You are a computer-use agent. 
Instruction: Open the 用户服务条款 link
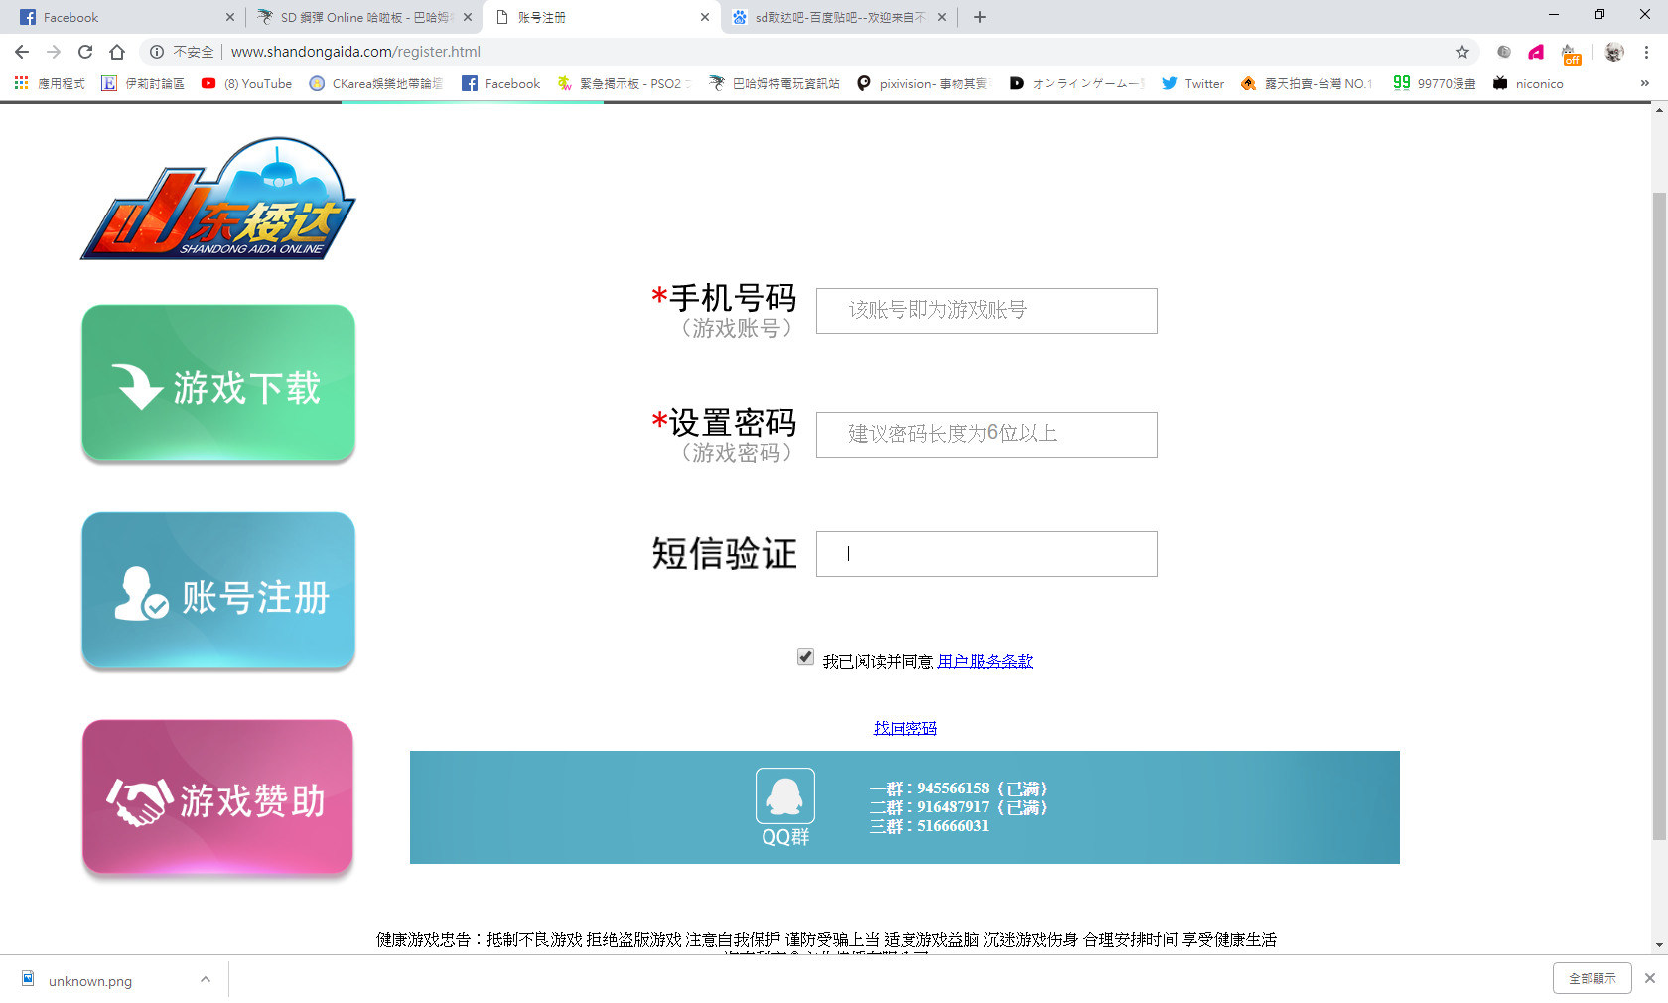[984, 661]
